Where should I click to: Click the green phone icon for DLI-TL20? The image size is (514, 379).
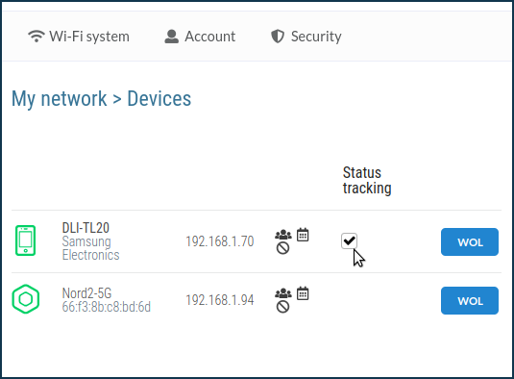(26, 240)
